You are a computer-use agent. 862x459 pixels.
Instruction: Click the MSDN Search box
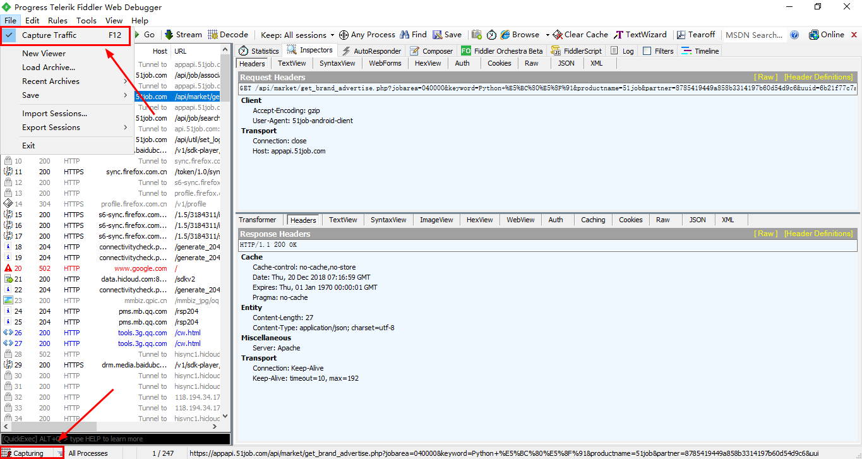[x=754, y=35]
